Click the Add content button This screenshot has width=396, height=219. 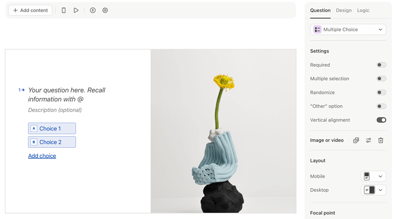pyautogui.click(x=30, y=10)
